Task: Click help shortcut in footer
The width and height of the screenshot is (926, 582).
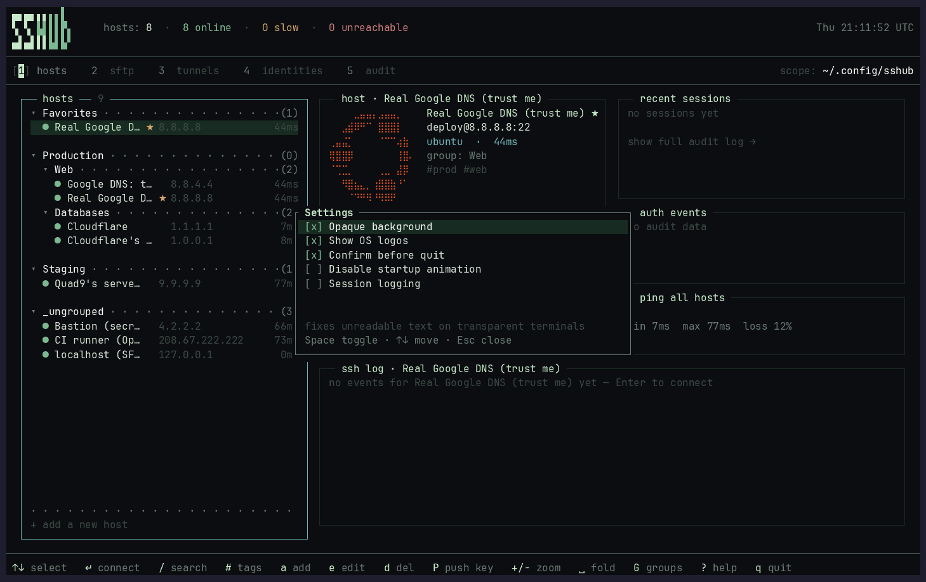Action: pyautogui.click(x=718, y=567)
